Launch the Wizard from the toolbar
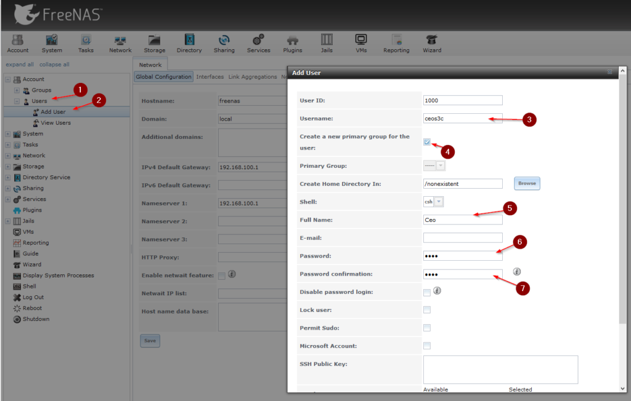The image size is (631, 401). (431, 43)
